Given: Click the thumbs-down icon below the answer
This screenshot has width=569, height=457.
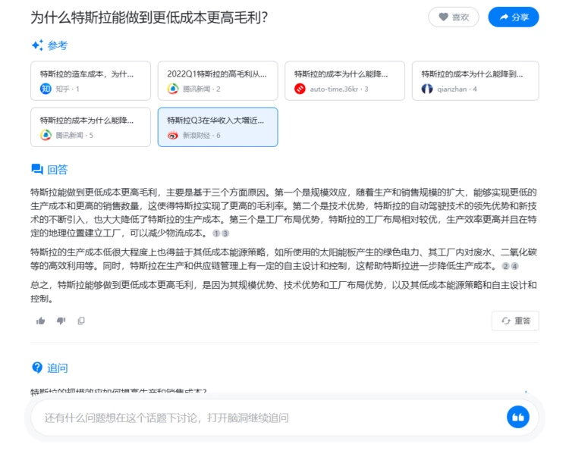Looking at the screenshot, I should click(x=61, y=321).
